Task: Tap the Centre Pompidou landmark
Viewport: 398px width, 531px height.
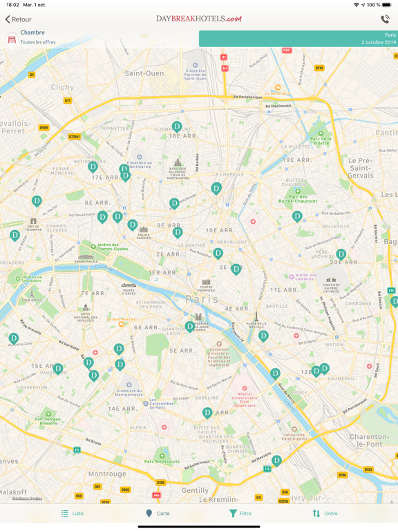Action: [x=206, y=286]
